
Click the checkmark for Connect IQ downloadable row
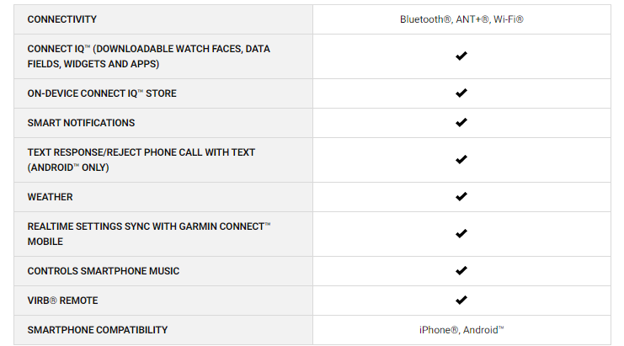coord(461,56)
